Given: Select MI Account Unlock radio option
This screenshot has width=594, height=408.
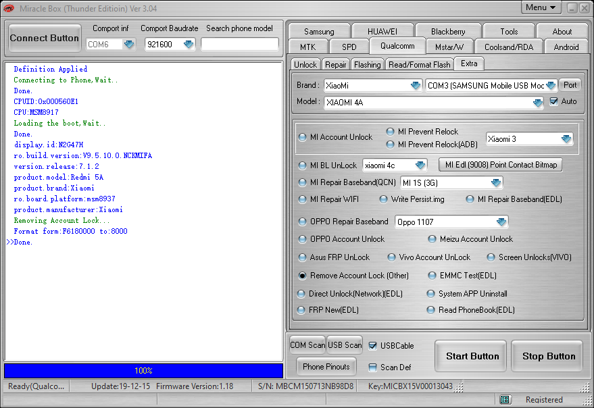Looking at the screenshot, I should (x=302, y=137).
